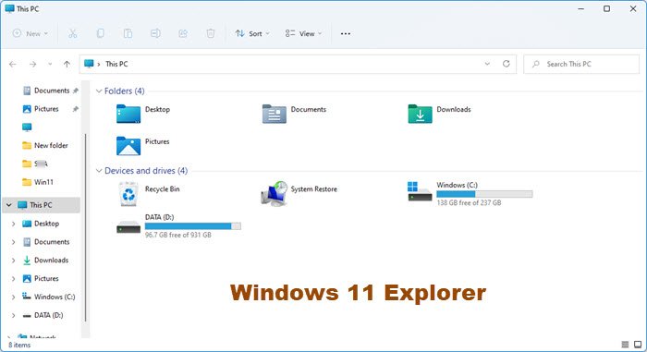Select Windows (C:) in the navigation pane
This screenshot has width=647, height=352.
click(49, 297)
